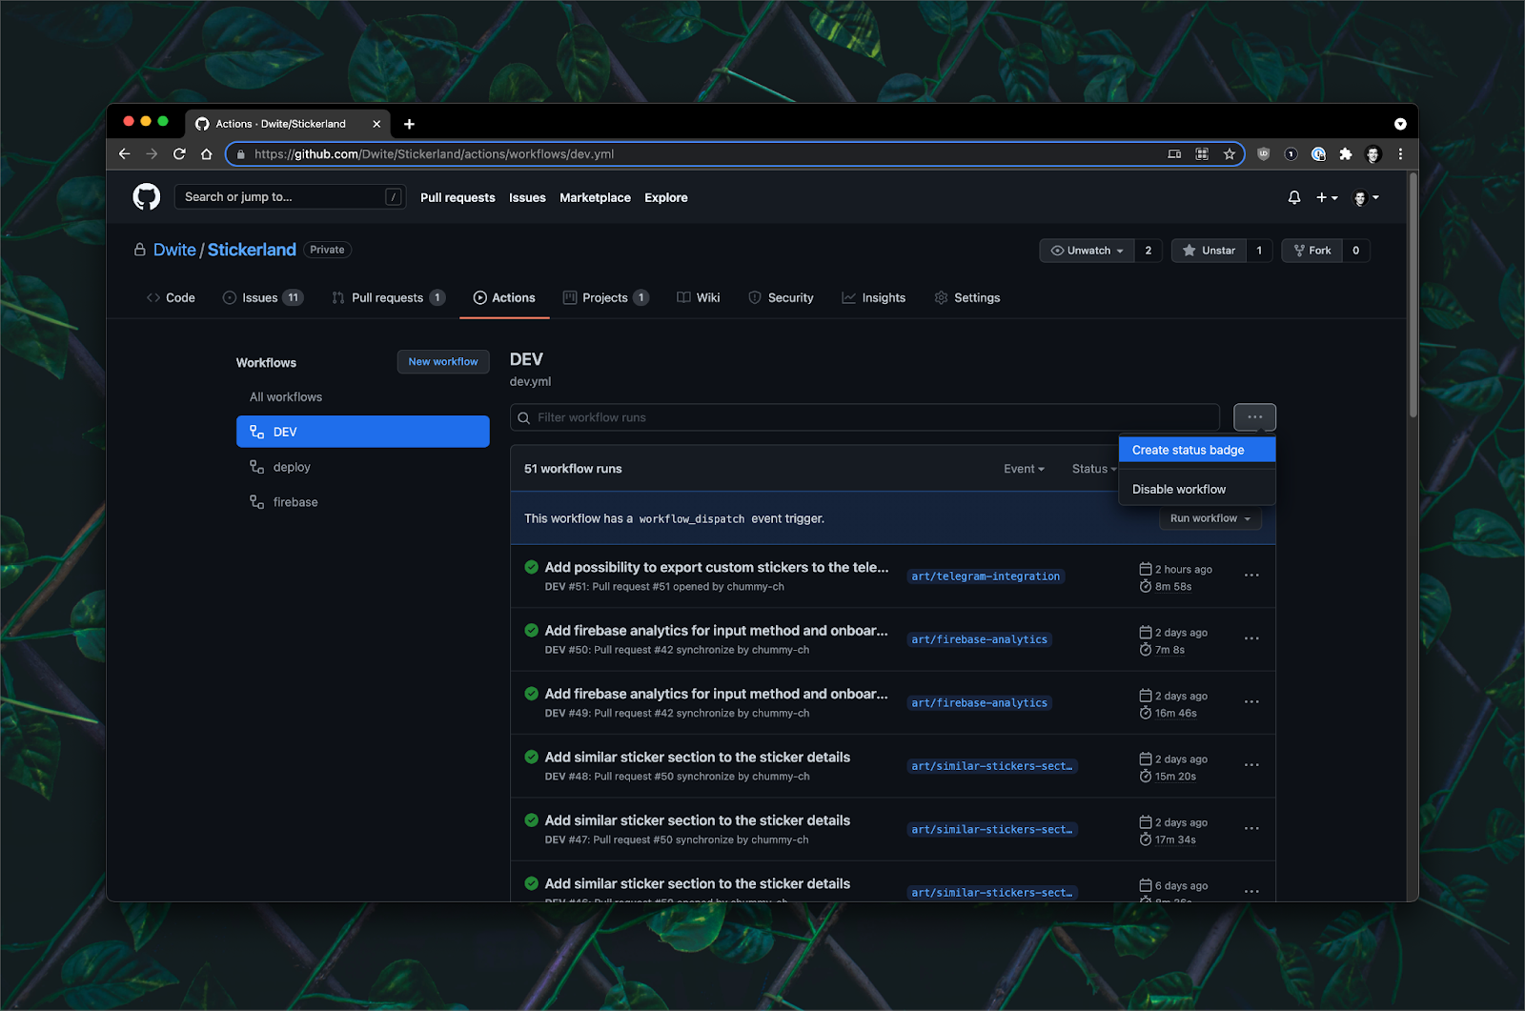Click the Unstar button
The height and width of the screenshot is (1011, 1525).
(1209, 251)
